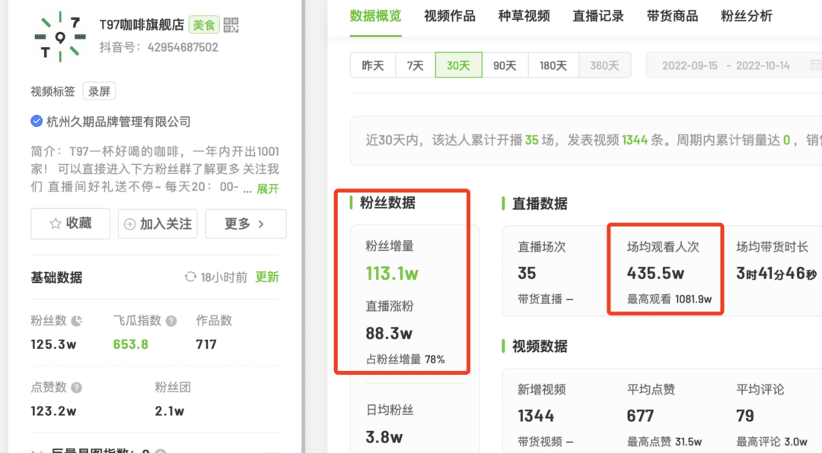Select the 180天 time range

553,65
